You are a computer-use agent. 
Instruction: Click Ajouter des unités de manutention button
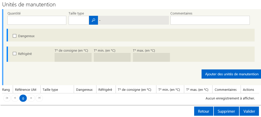[232, 74]
